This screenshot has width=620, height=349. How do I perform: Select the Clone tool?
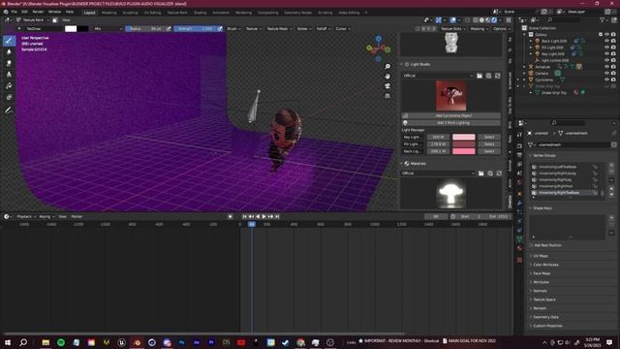tap(9, 75)
